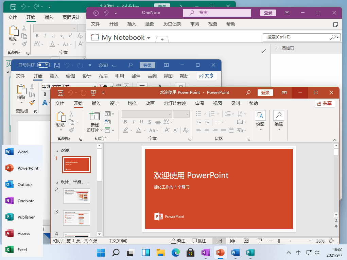Viewport: 347px width, 260px height.
Task: Open the Drawing tools in PowerPoint
Action: click(x=260, y=121)
